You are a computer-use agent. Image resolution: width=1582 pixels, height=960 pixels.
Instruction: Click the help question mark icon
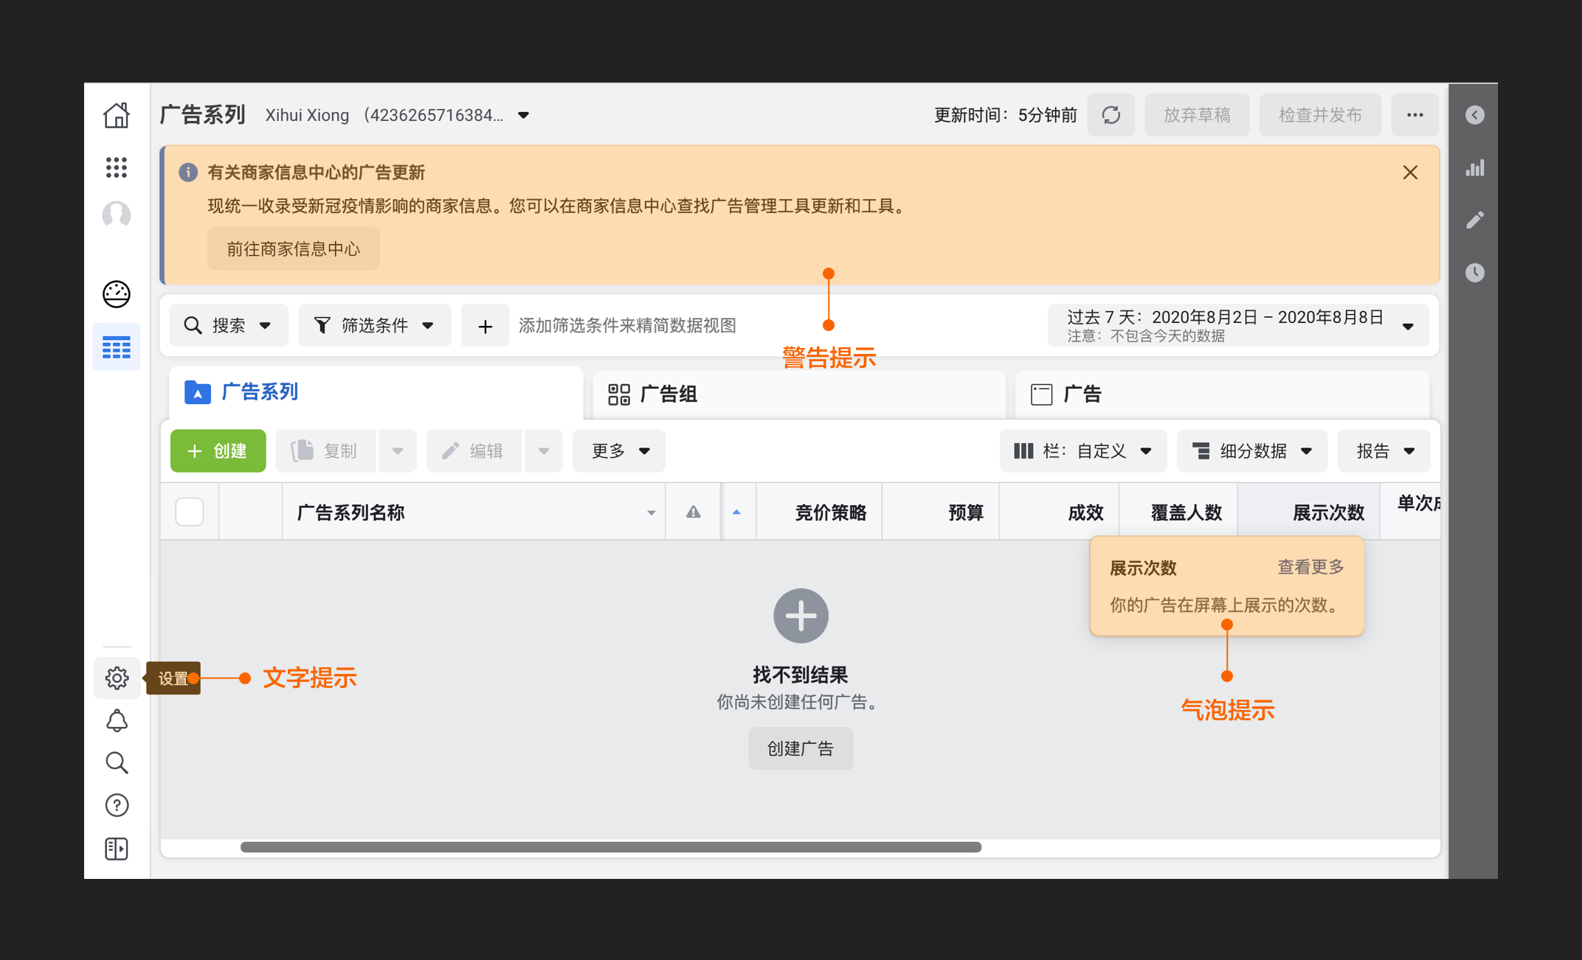click(117, 805)
